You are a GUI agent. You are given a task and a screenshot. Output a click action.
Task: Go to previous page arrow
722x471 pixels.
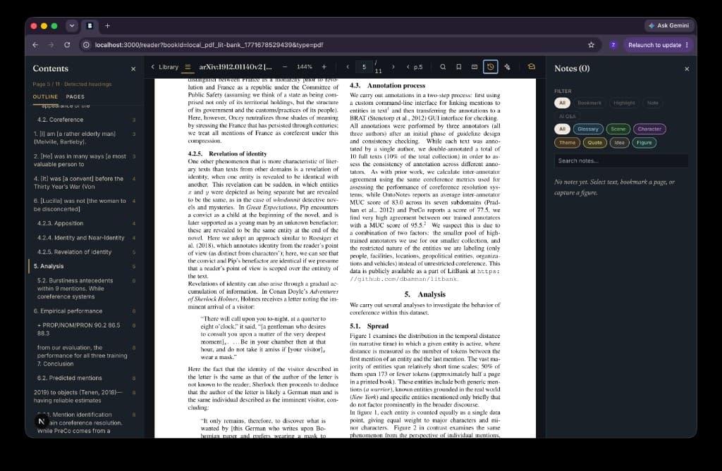click(348, 67)
